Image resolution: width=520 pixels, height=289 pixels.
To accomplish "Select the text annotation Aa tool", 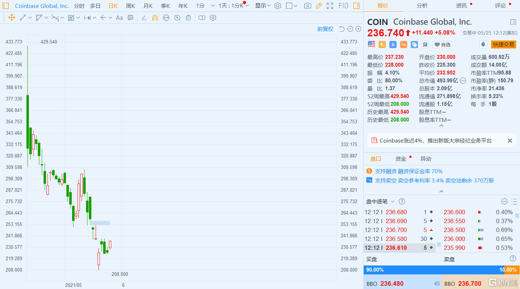I will [120, 18].
